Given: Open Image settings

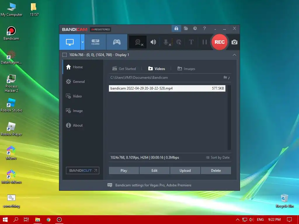Looking at the screenshot, I should (83, 111).
